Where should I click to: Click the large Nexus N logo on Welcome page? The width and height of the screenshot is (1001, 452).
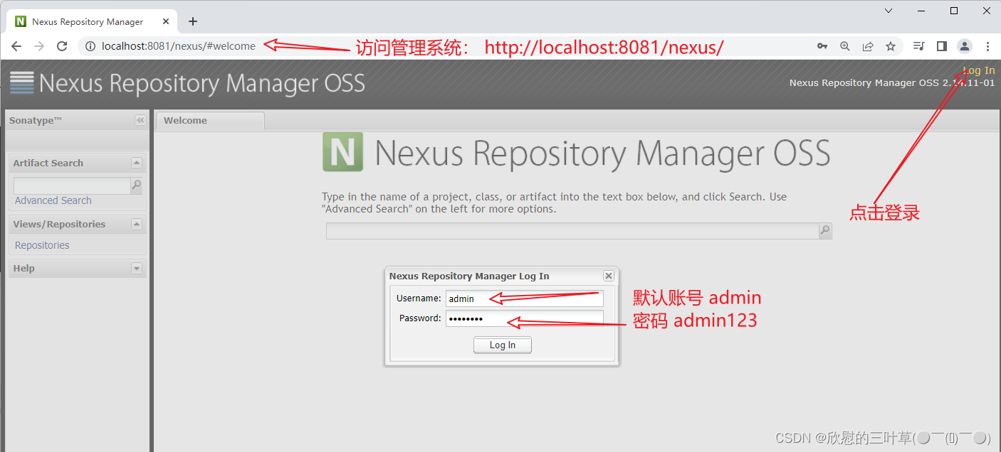pos(342,151)
